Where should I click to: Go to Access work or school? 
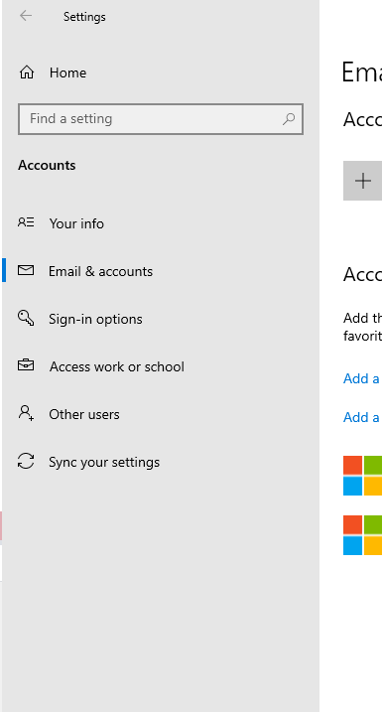[117, 366]
